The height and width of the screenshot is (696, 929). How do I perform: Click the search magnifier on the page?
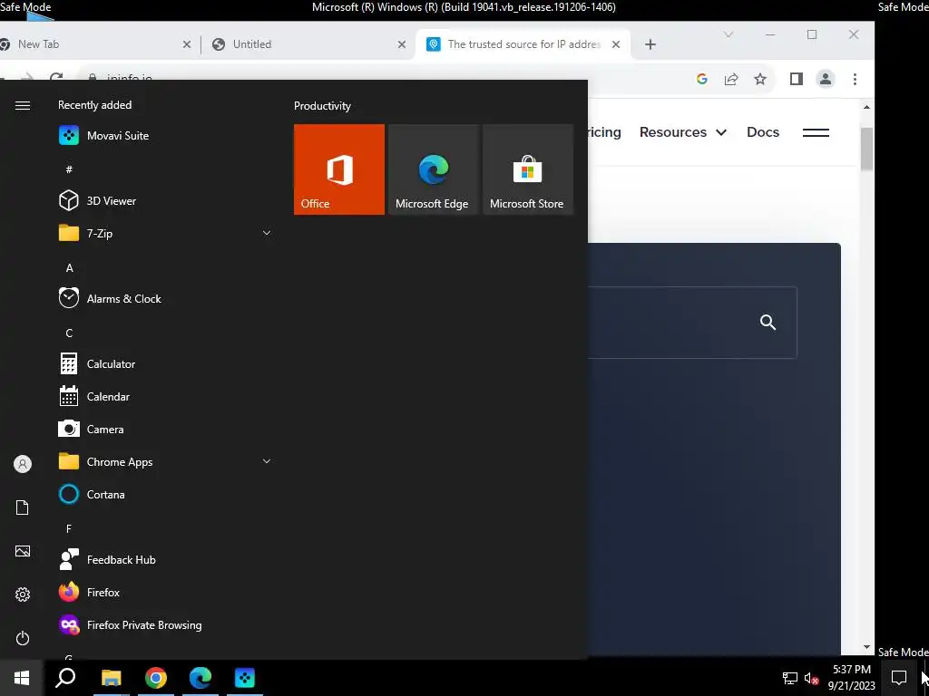click(x=768, y=323)
